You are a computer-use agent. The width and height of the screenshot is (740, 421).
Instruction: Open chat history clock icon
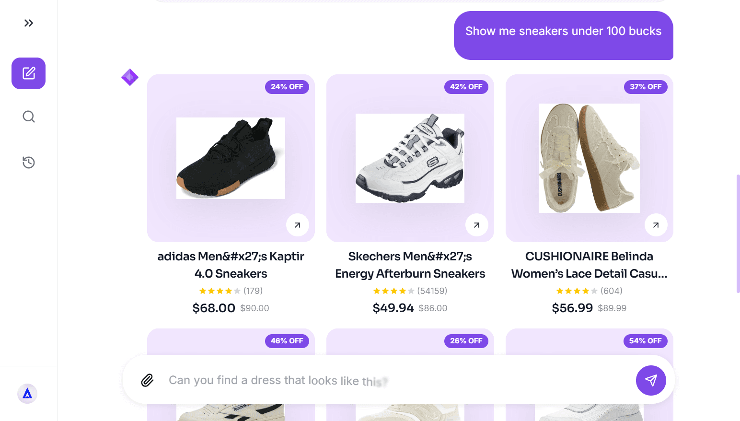29,163
